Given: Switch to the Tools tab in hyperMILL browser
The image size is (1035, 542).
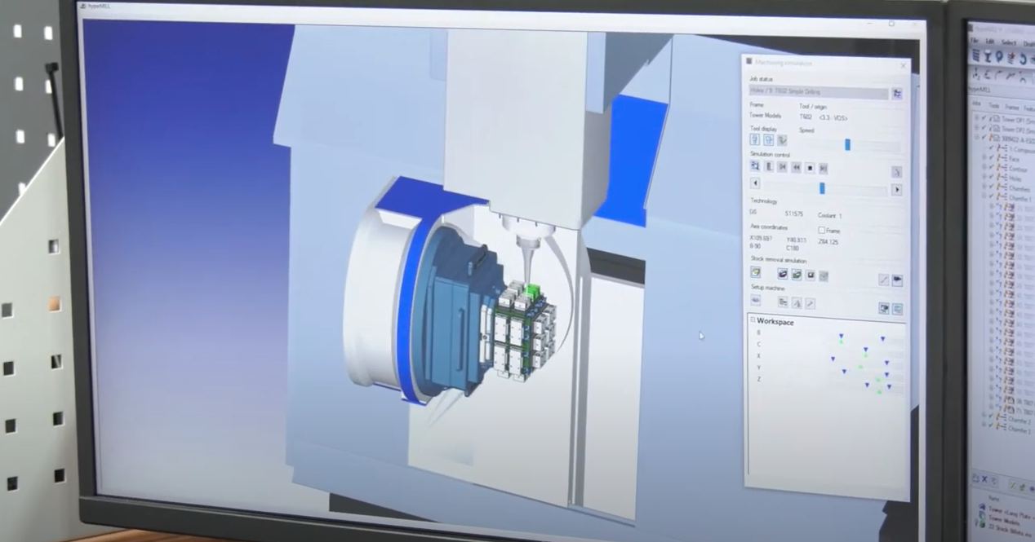Looking at the screenshot, I should 994,105.
